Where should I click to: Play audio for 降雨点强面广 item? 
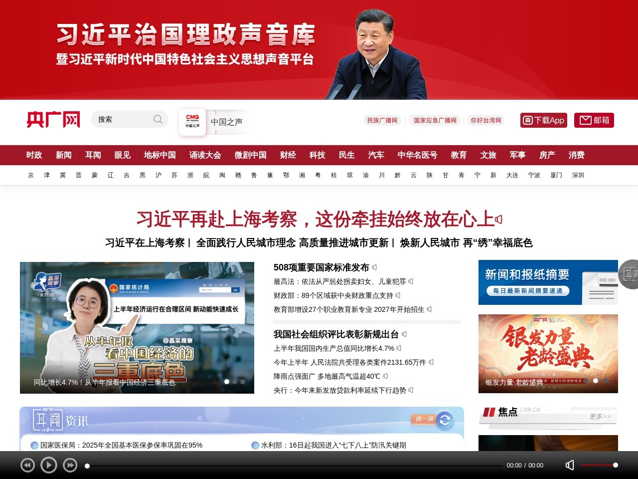[x=385, y=376]
